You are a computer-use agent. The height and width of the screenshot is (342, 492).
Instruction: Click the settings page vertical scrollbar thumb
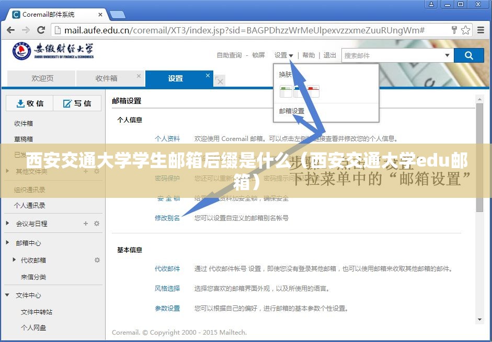pyautogui.click(x=479, y=157)
